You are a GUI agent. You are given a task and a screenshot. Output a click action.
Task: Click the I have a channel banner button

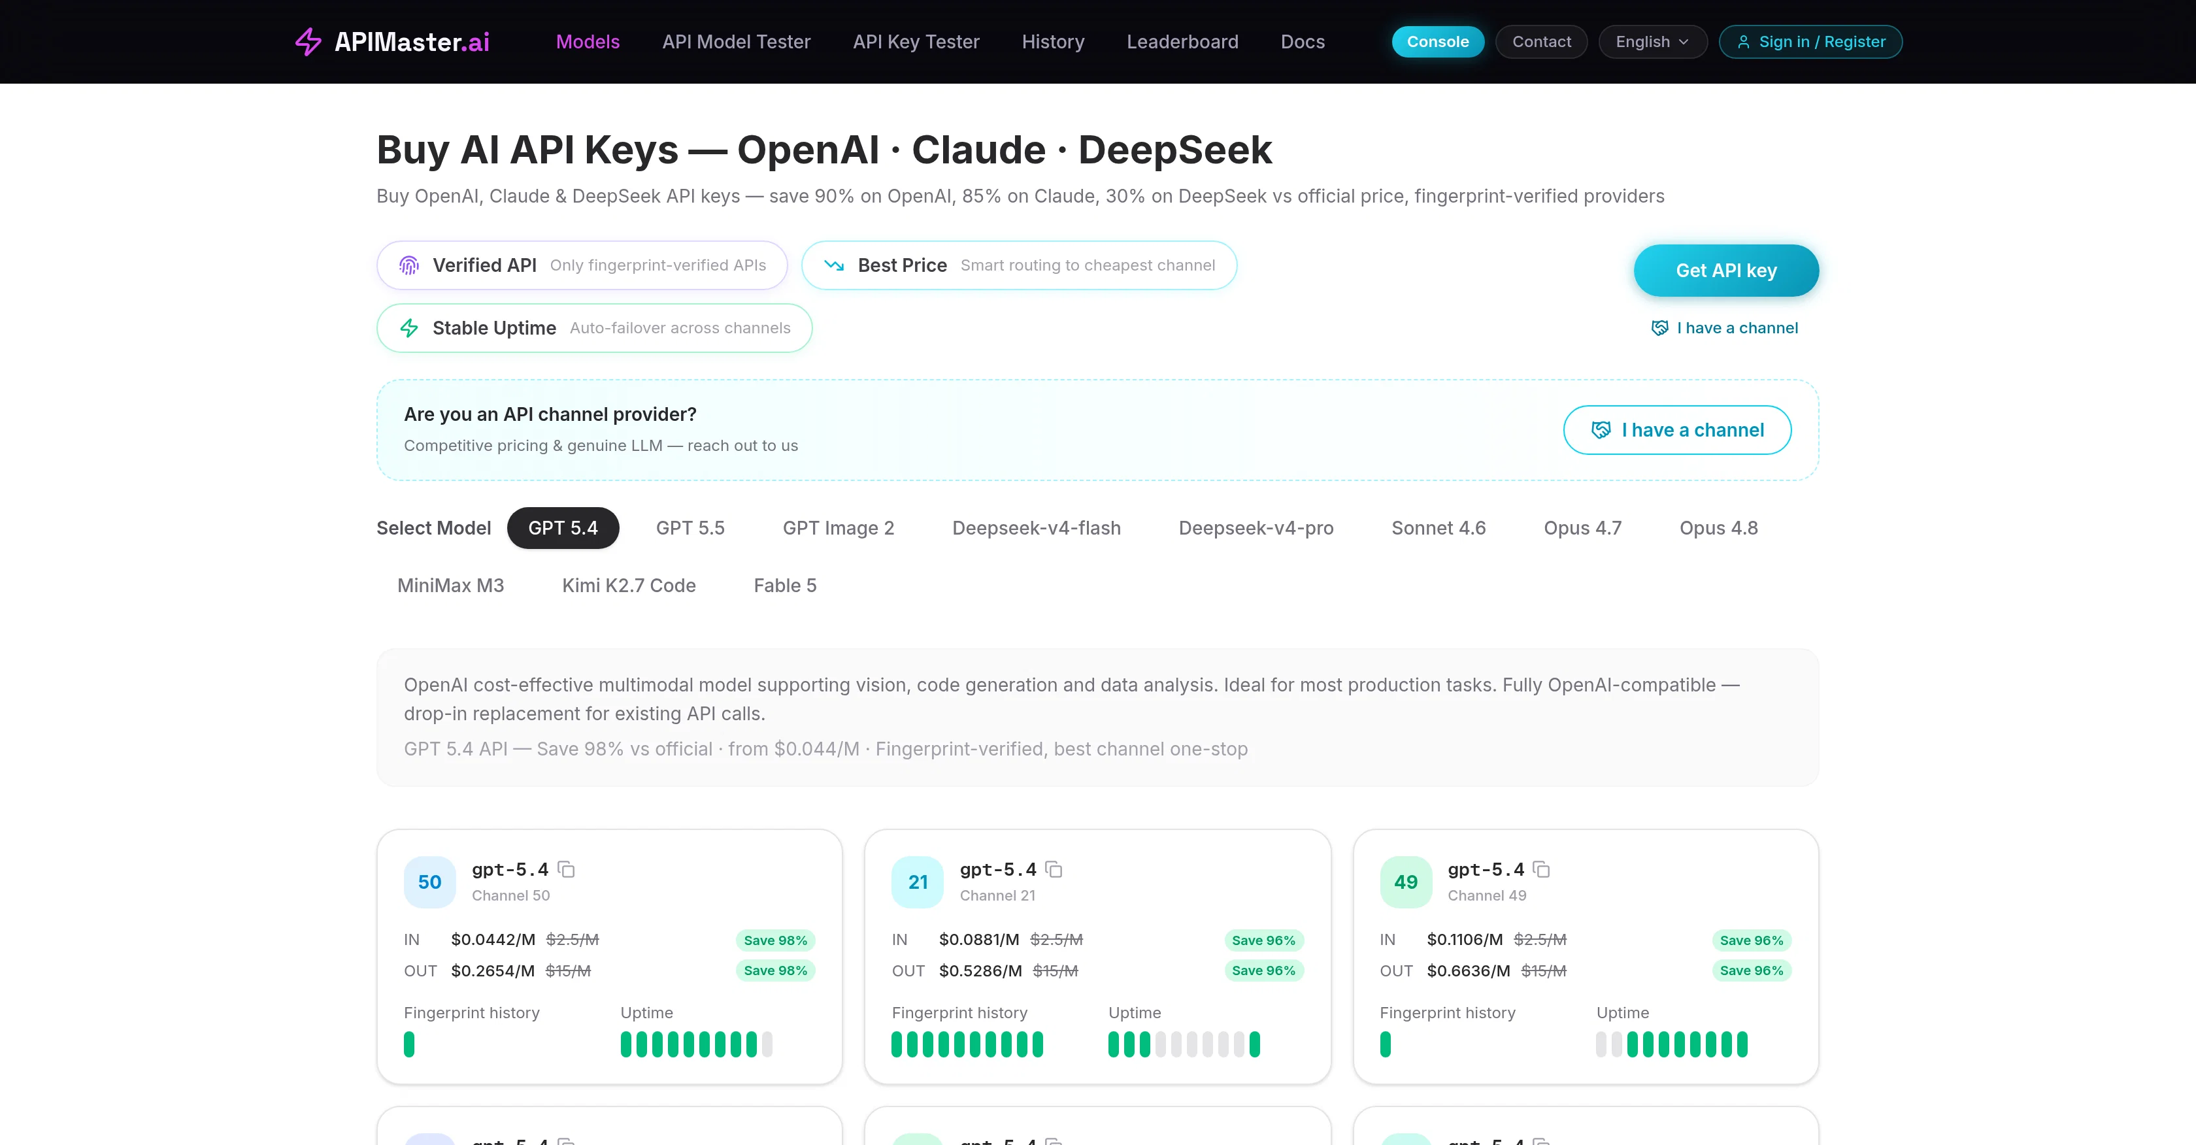(1677, 429)
